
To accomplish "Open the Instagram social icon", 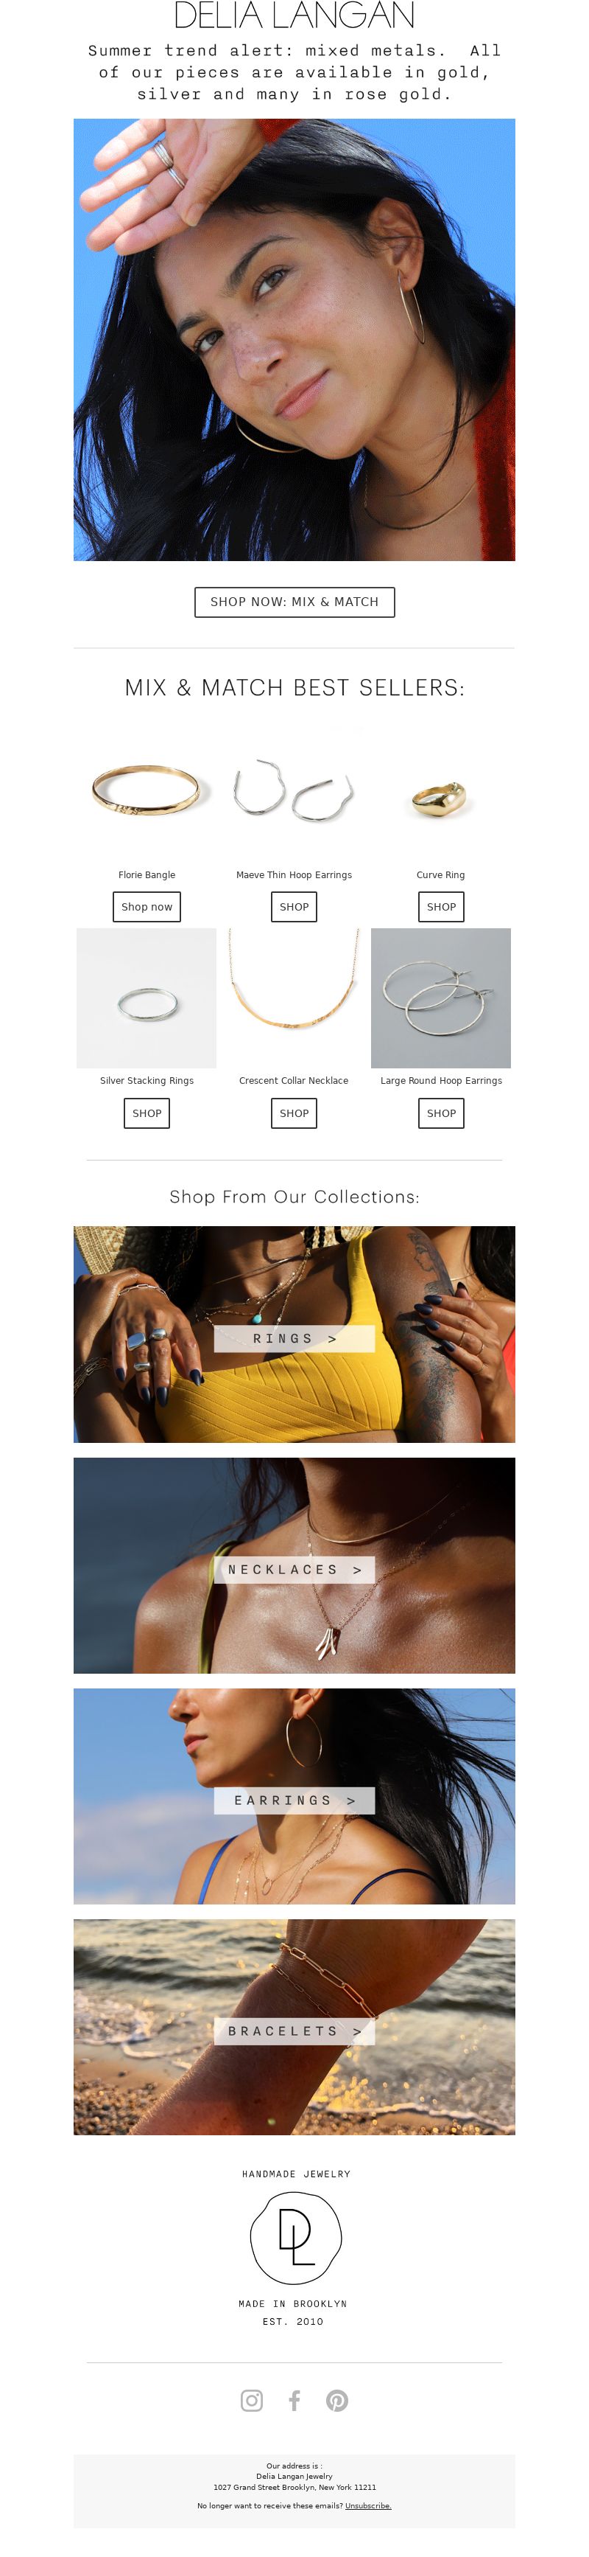I will 252,2399.
